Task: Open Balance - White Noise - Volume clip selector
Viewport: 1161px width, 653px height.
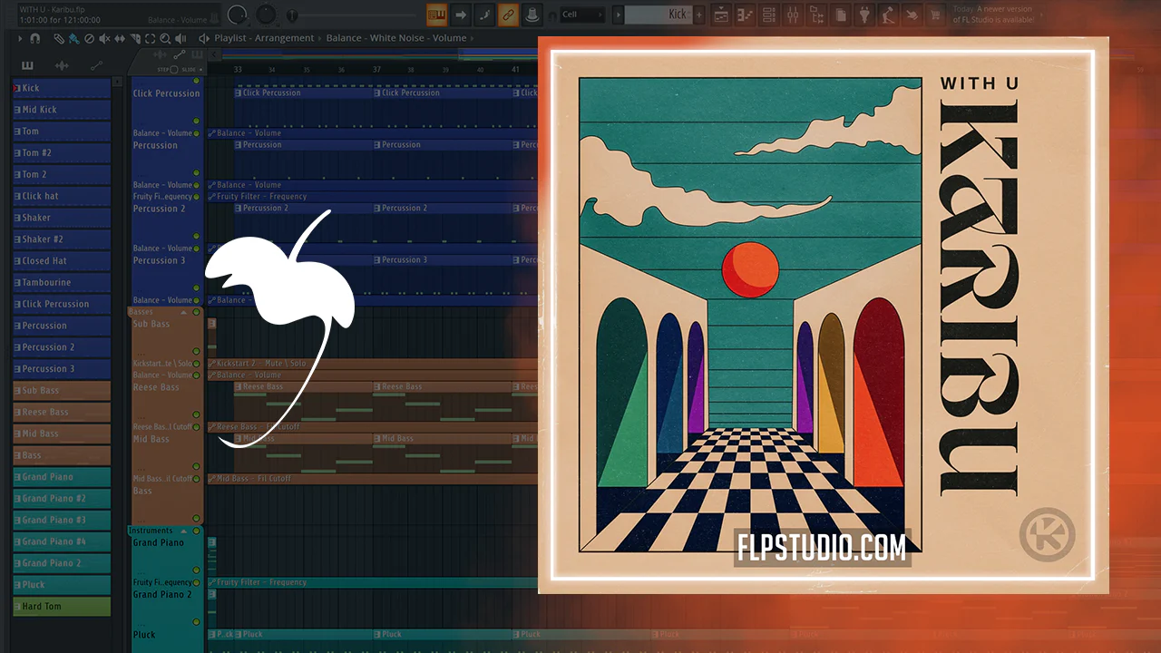Action: click(x=396, y=38)
